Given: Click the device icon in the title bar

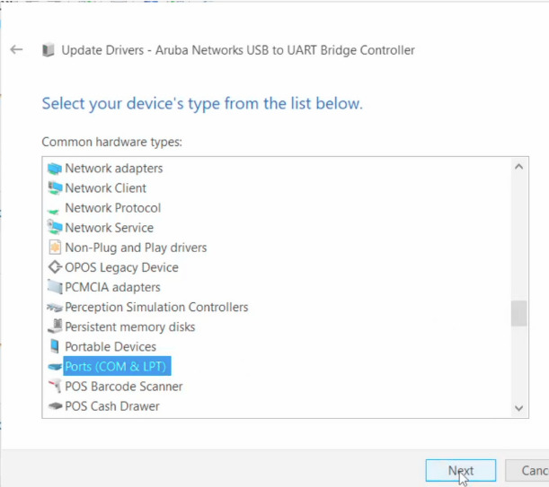Looking at the screenshot, I should tap(48, 50).
